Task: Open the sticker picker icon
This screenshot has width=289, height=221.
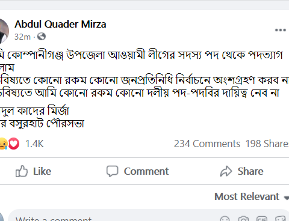Action: 281,219
